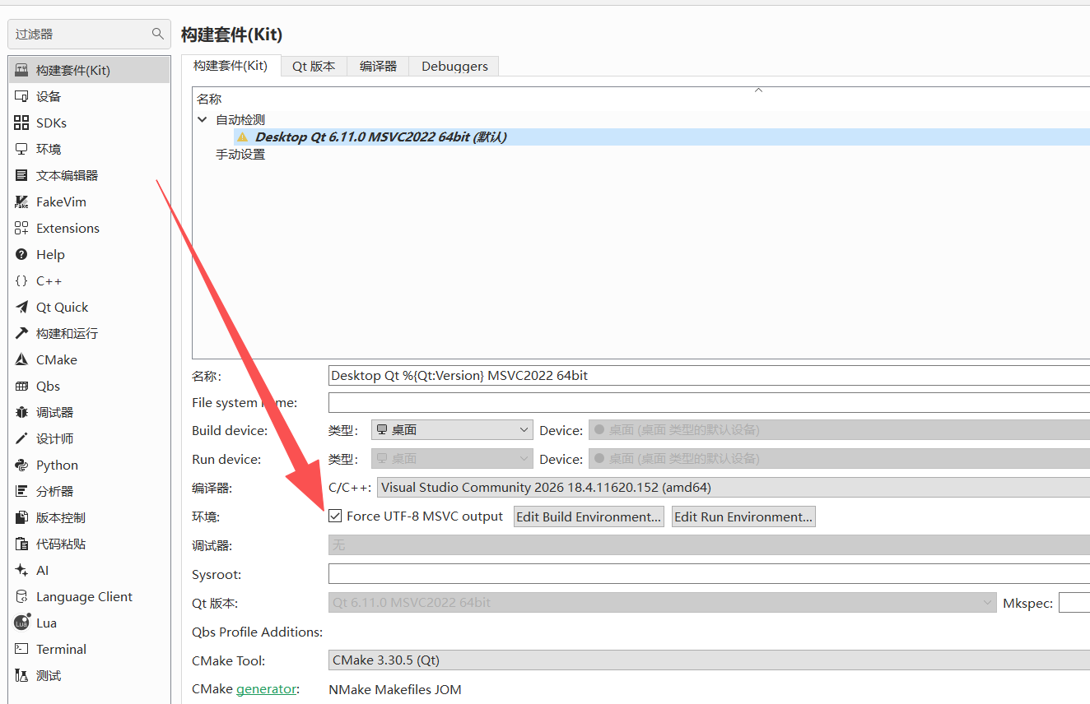Switch to the Qt 版本 tab
This screenshot has height=704, width=1090.
(x=314, y=67)
